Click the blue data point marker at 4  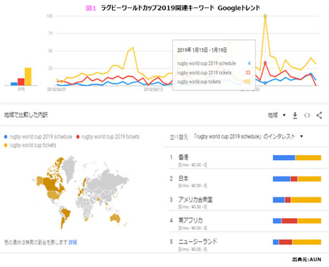(x=265, y=83)
